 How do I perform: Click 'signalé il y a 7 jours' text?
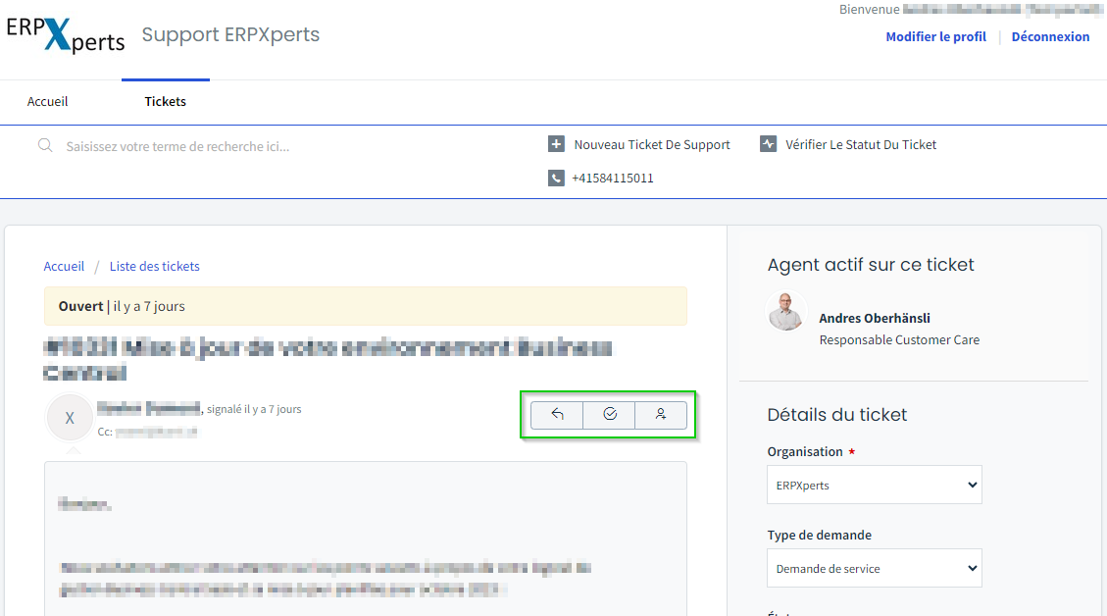[254, 409]
